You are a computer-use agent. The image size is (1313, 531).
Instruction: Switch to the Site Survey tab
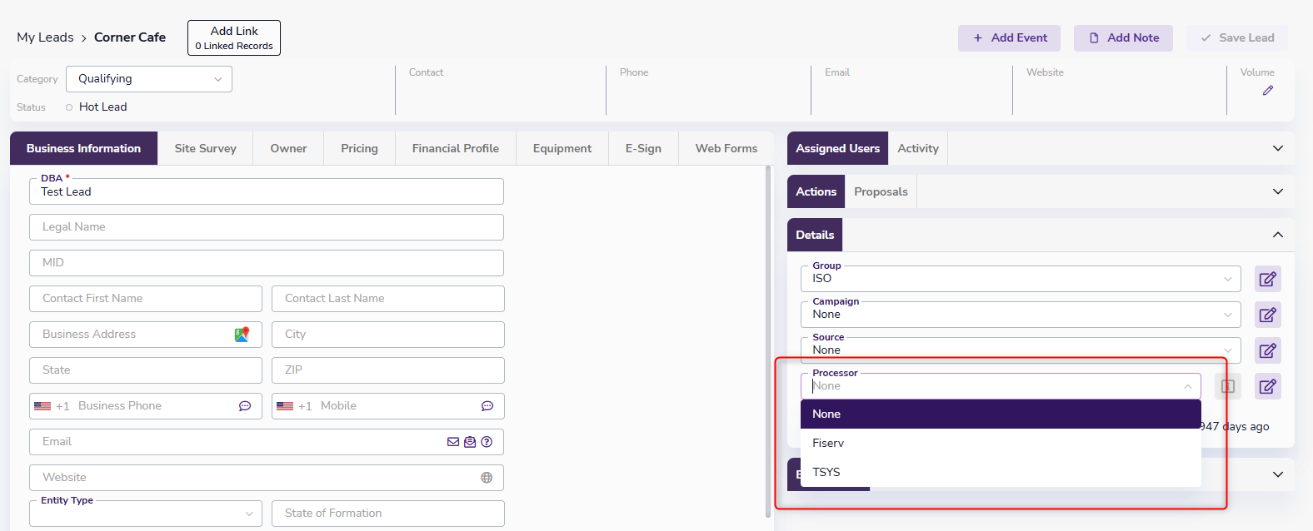(205, 149)
